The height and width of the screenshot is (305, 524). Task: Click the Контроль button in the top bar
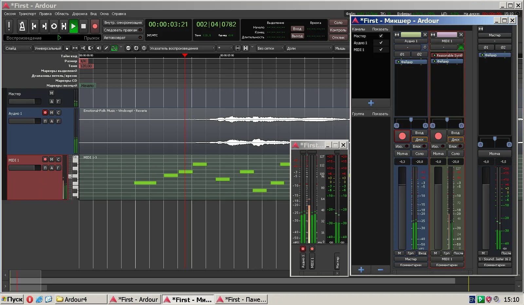[x=338, y=30]
